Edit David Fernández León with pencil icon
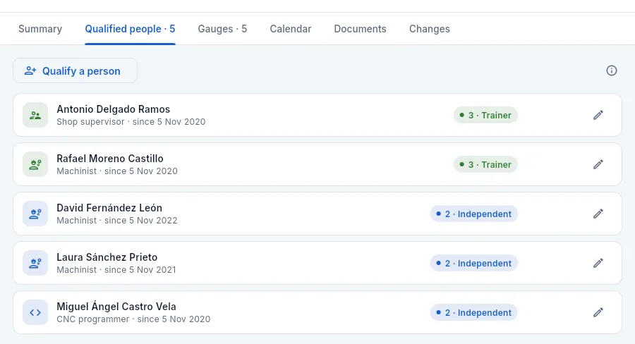This screenshot has width=635, height=344. click(598, 214)
